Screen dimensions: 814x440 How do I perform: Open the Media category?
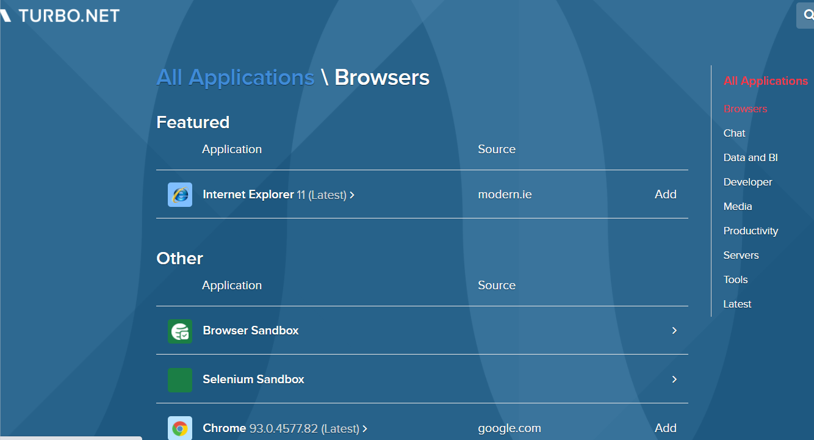click(737, 206)
